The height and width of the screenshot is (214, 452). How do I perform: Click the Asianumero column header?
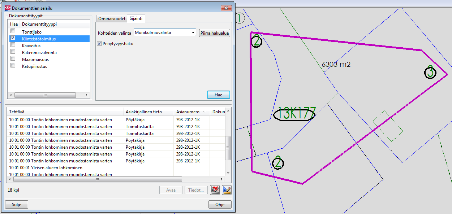192,112
